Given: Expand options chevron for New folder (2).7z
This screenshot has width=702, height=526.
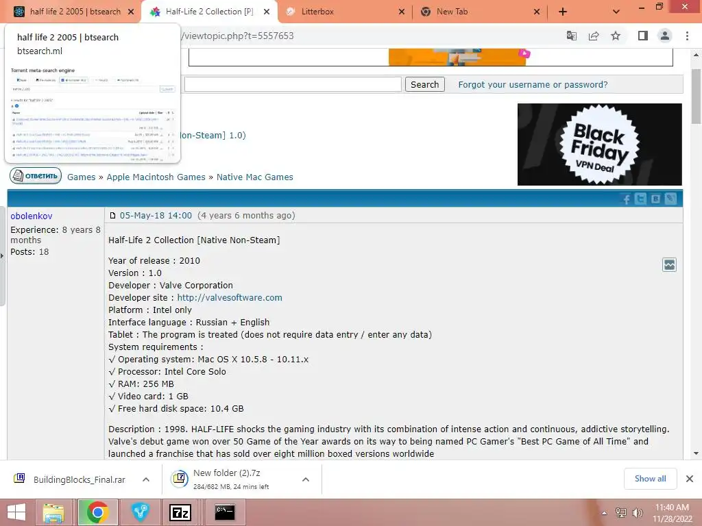Looking at the screenshot, I should [x=306, y=479].
